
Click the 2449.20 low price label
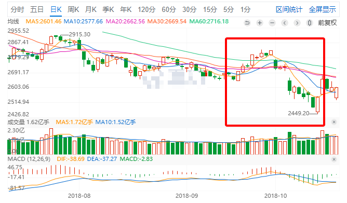coord(299,113)
